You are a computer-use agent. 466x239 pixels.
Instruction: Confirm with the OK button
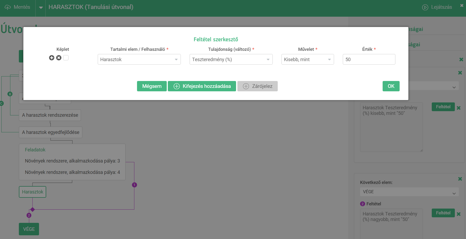[391, 86]
